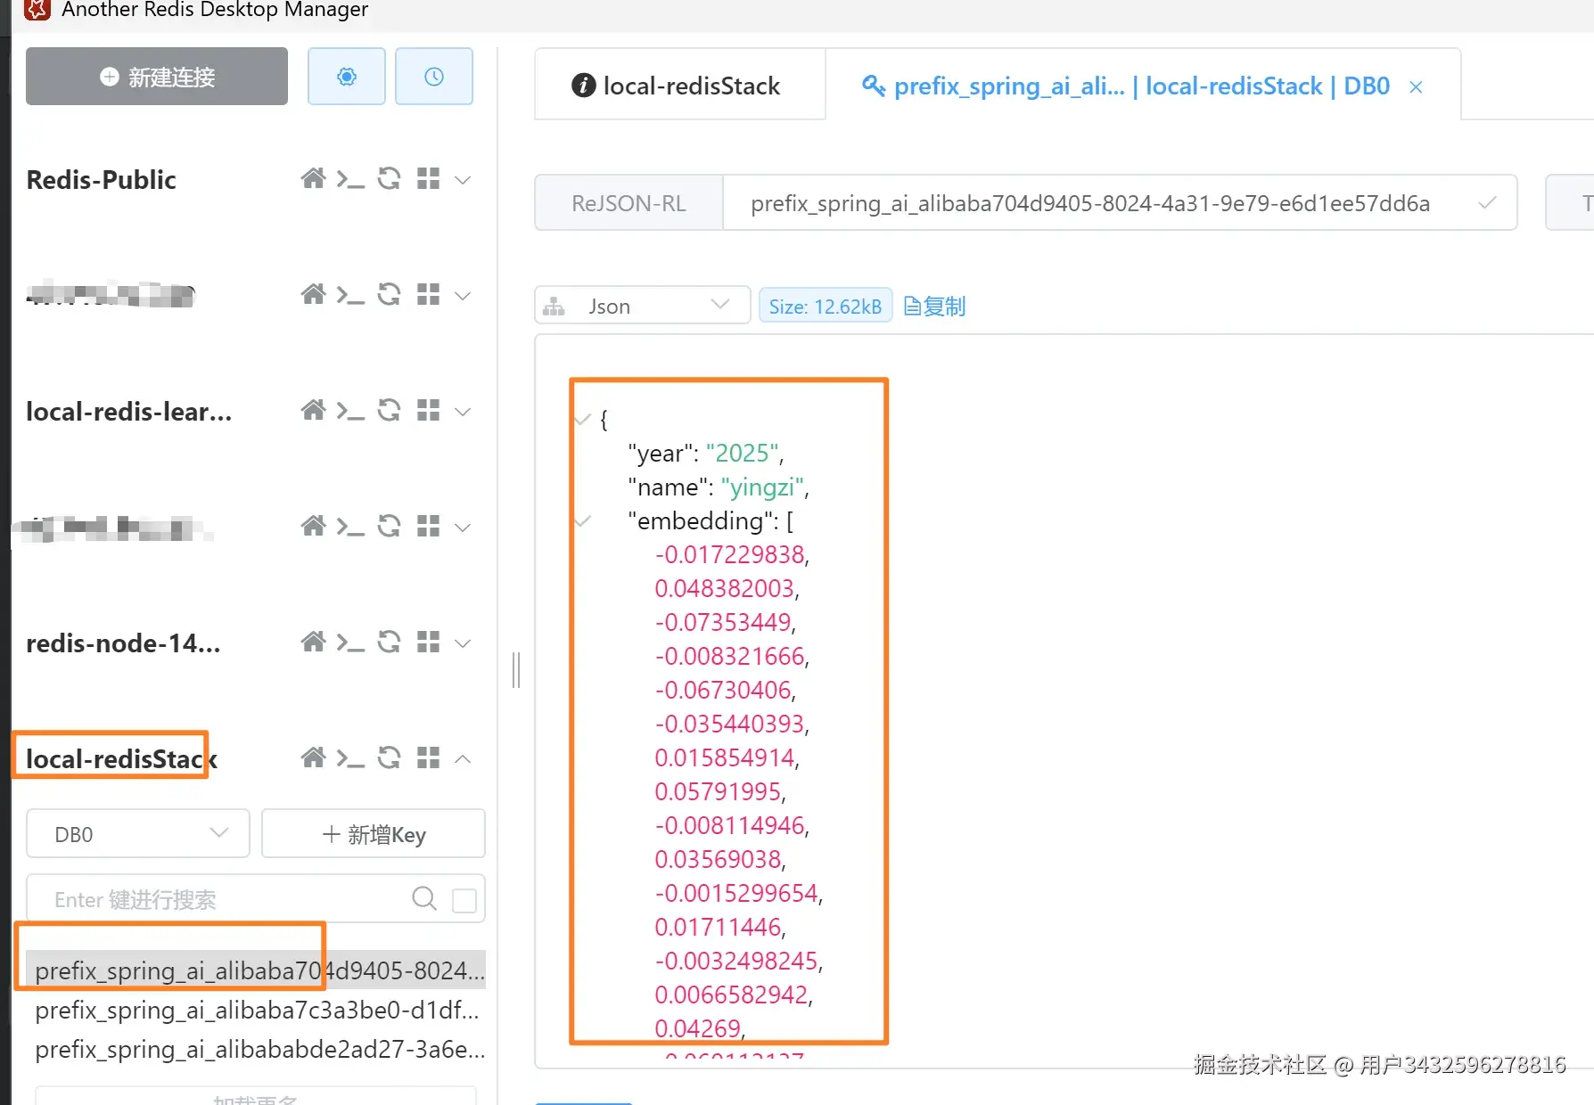Launch console for redis-node-14... connection

tap(350, 643)
